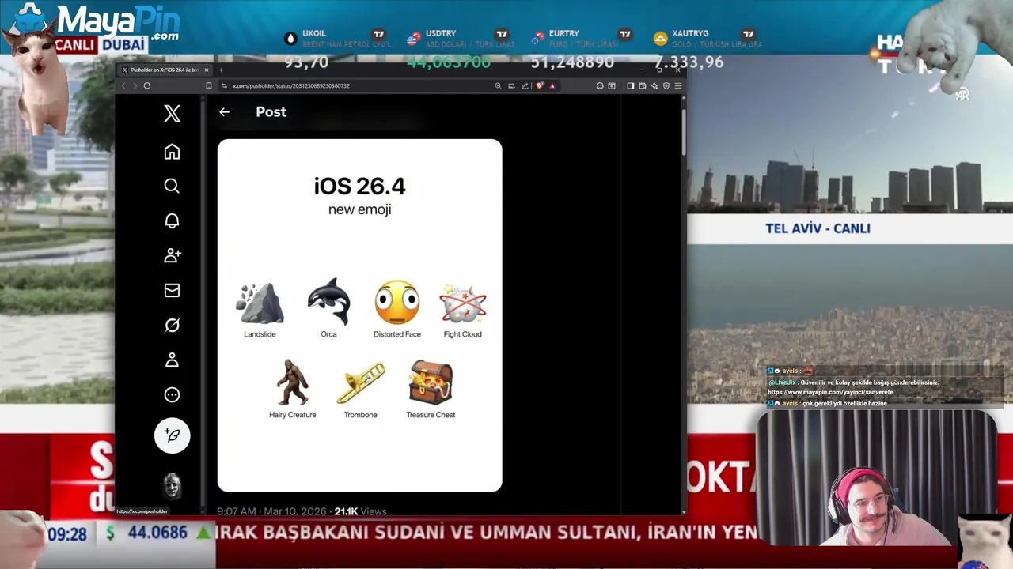Image resolution: width=1013 pixels, height=569 pixels.
Task: Toggle the browser sidebar panel icon
Action: [630, 85]
